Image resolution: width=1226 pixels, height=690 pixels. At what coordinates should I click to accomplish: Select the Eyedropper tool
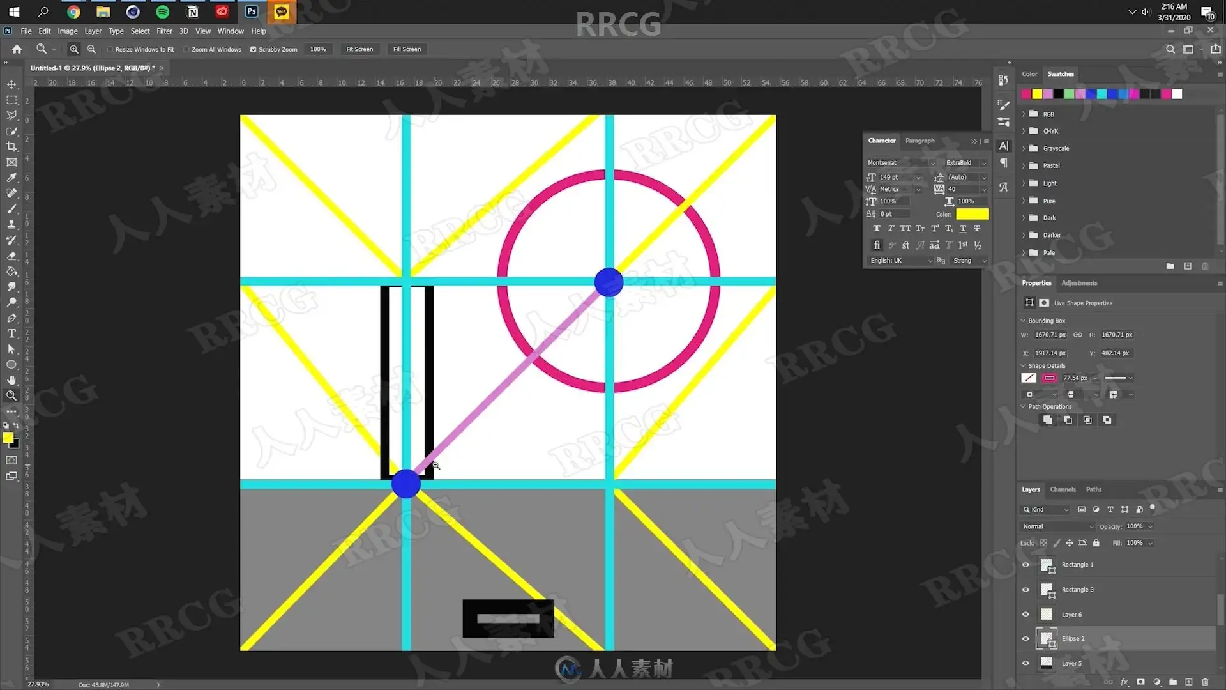(x=11, y=178)
